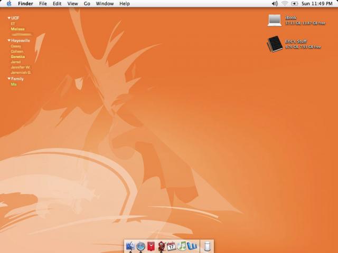Select the iBook hard drive icon
Screen dimensions: 338x253
275,20
